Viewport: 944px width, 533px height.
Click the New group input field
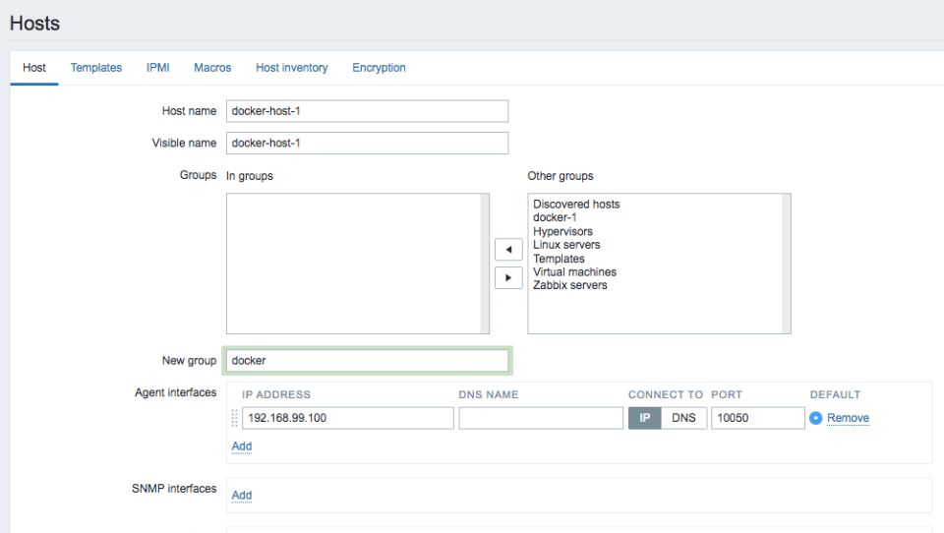pyautogui.click(x=367, y=361)
